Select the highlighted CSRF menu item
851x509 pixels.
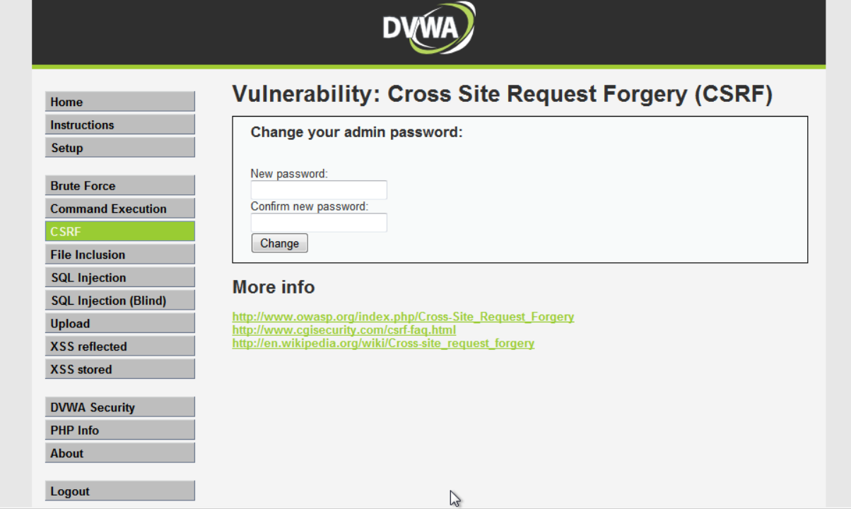pos(119,232)
